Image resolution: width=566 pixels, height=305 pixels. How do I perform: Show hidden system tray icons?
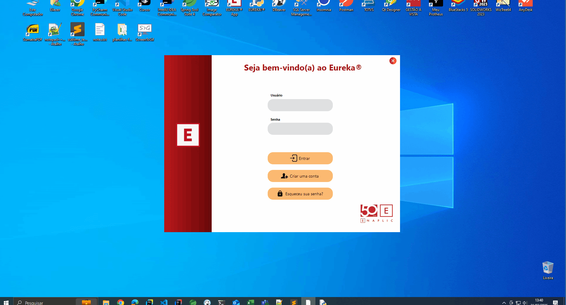click(x=504, y=303)
